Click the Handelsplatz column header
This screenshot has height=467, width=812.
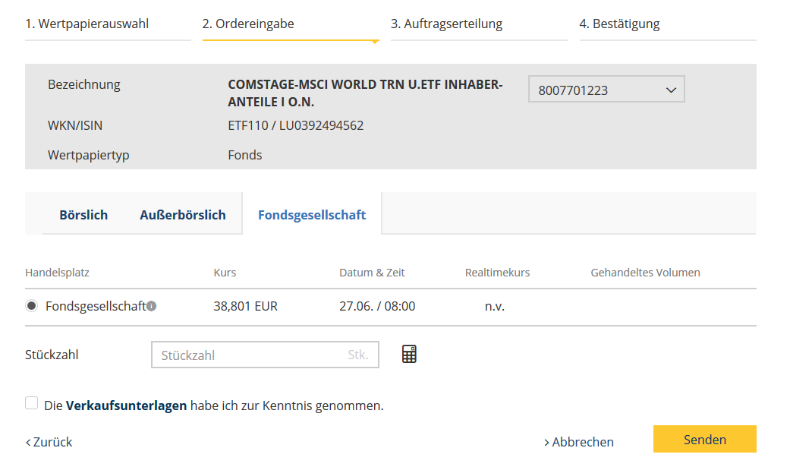tap(57, 273)
